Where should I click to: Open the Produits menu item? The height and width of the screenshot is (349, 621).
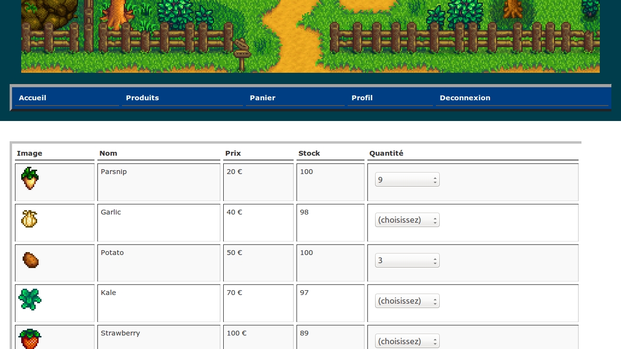142,98
